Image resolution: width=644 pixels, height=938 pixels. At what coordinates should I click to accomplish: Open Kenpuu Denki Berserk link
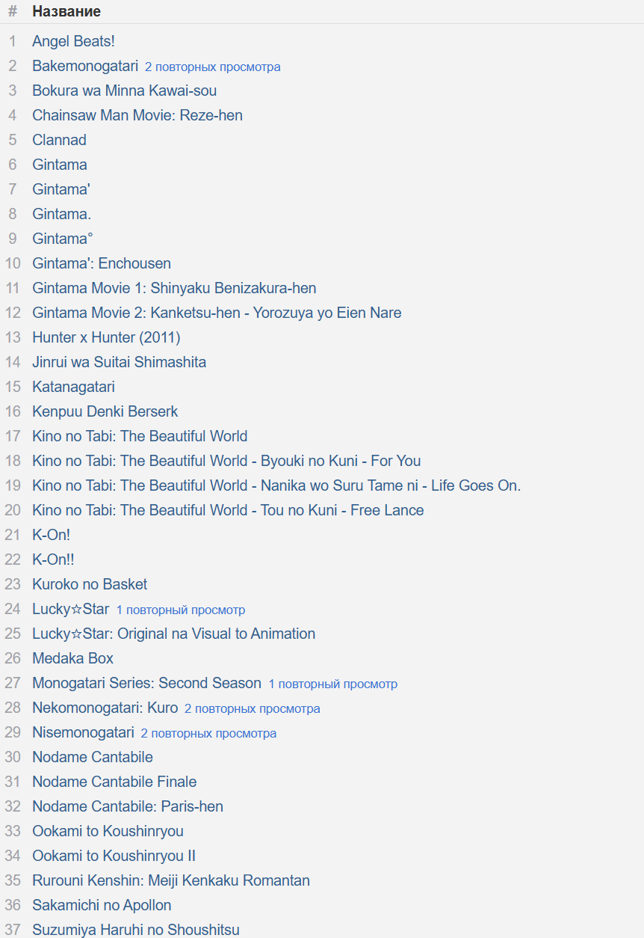pyautogui.click(x=105, y=411)
